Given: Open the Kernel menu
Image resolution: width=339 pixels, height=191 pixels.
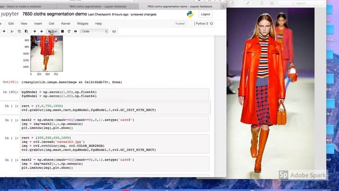Looking at the screenshot, I should tap(66, 23).
